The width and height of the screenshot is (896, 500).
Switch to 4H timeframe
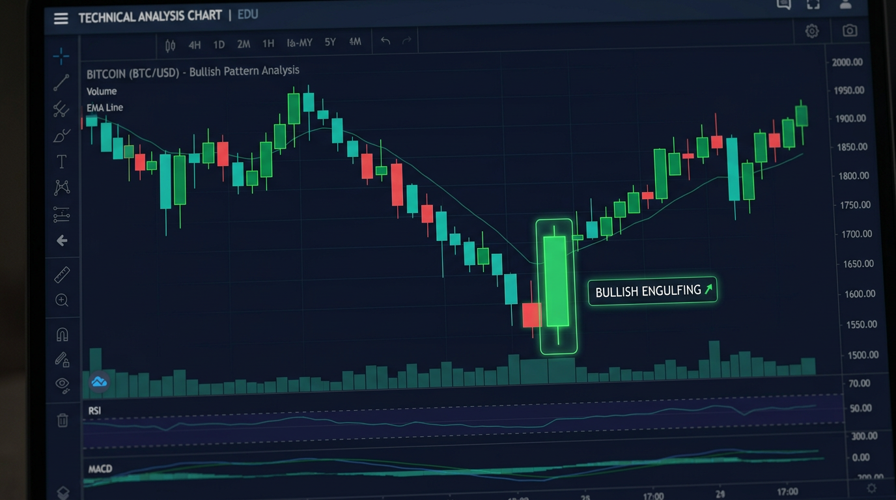click(x=194, y=45)
